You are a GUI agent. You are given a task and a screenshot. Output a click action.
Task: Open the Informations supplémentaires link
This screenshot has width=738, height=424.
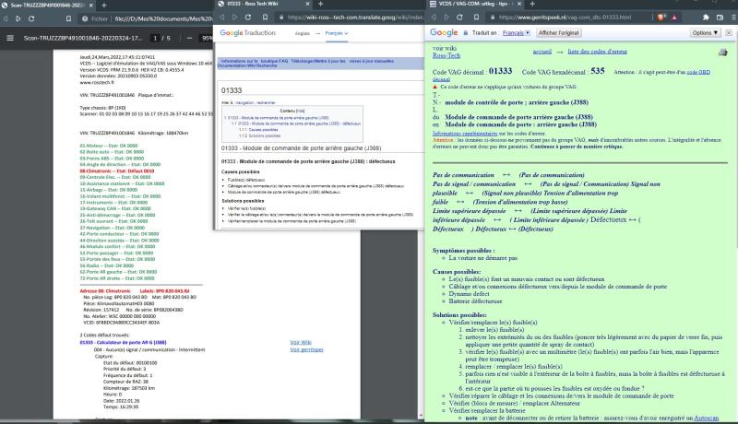pyautogui.click(x=465, y=134)
